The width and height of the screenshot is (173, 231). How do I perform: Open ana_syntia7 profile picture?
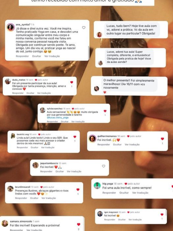11,27
